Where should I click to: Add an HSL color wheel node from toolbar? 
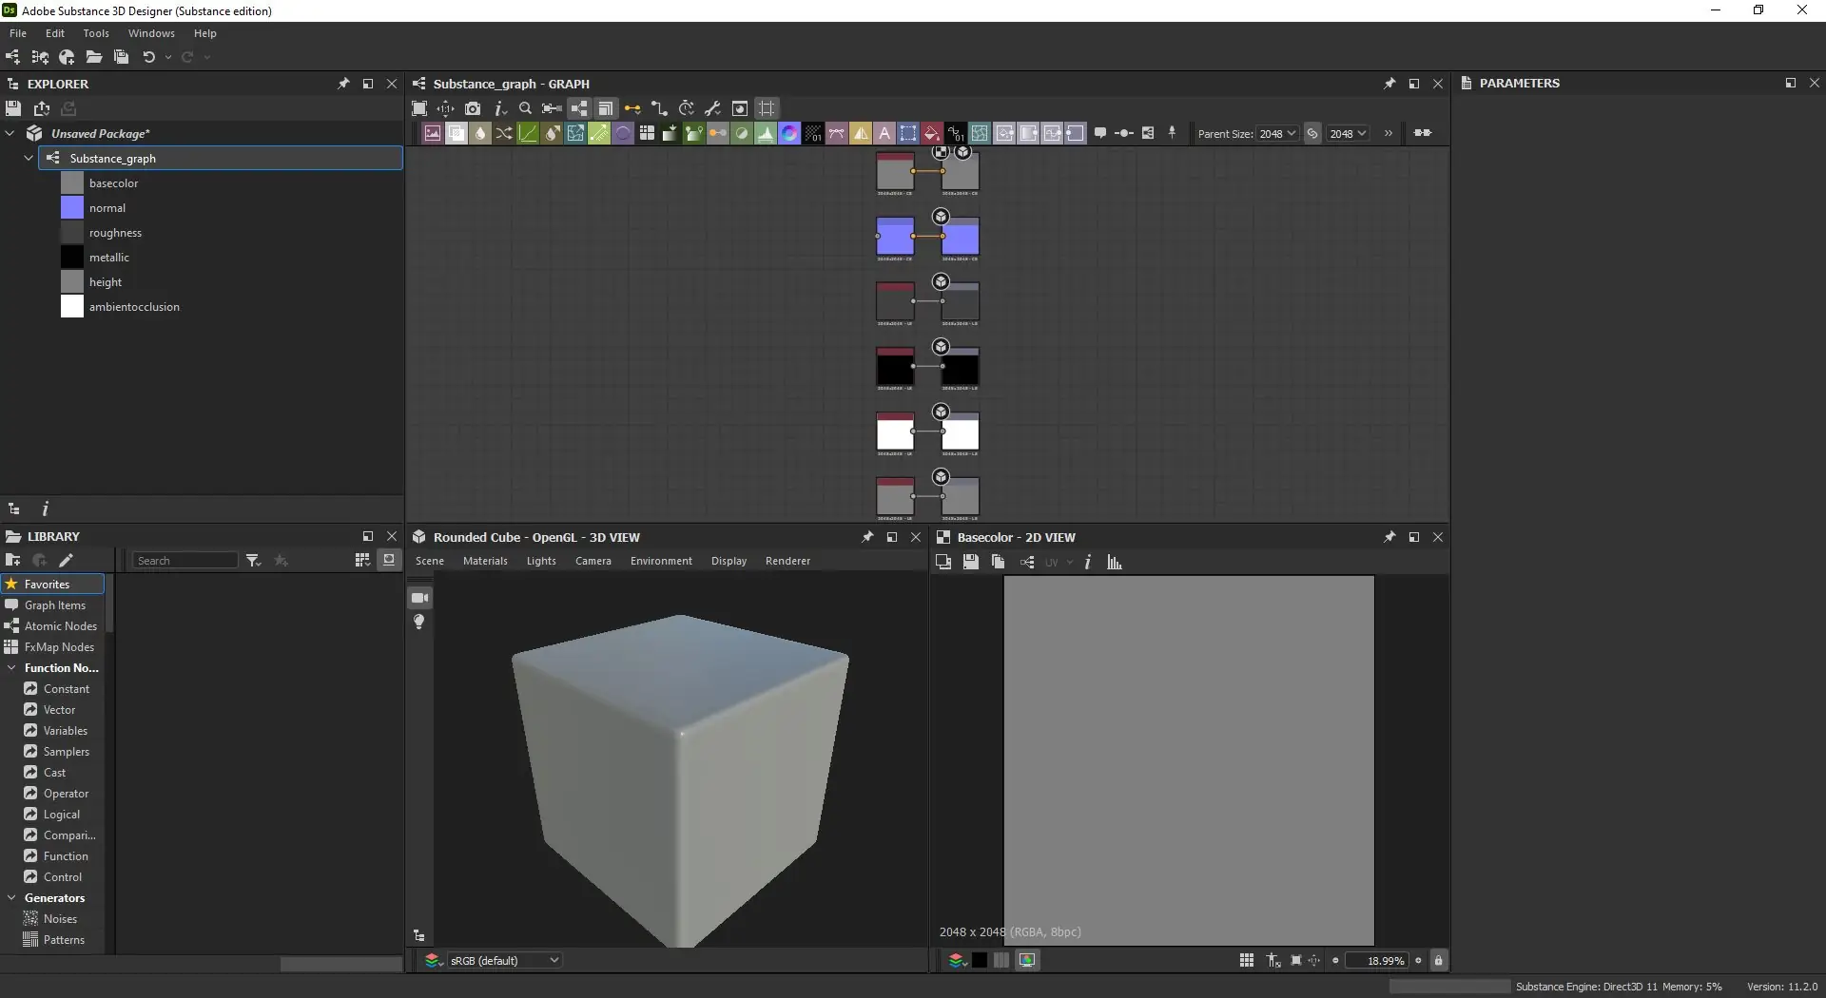789,133
